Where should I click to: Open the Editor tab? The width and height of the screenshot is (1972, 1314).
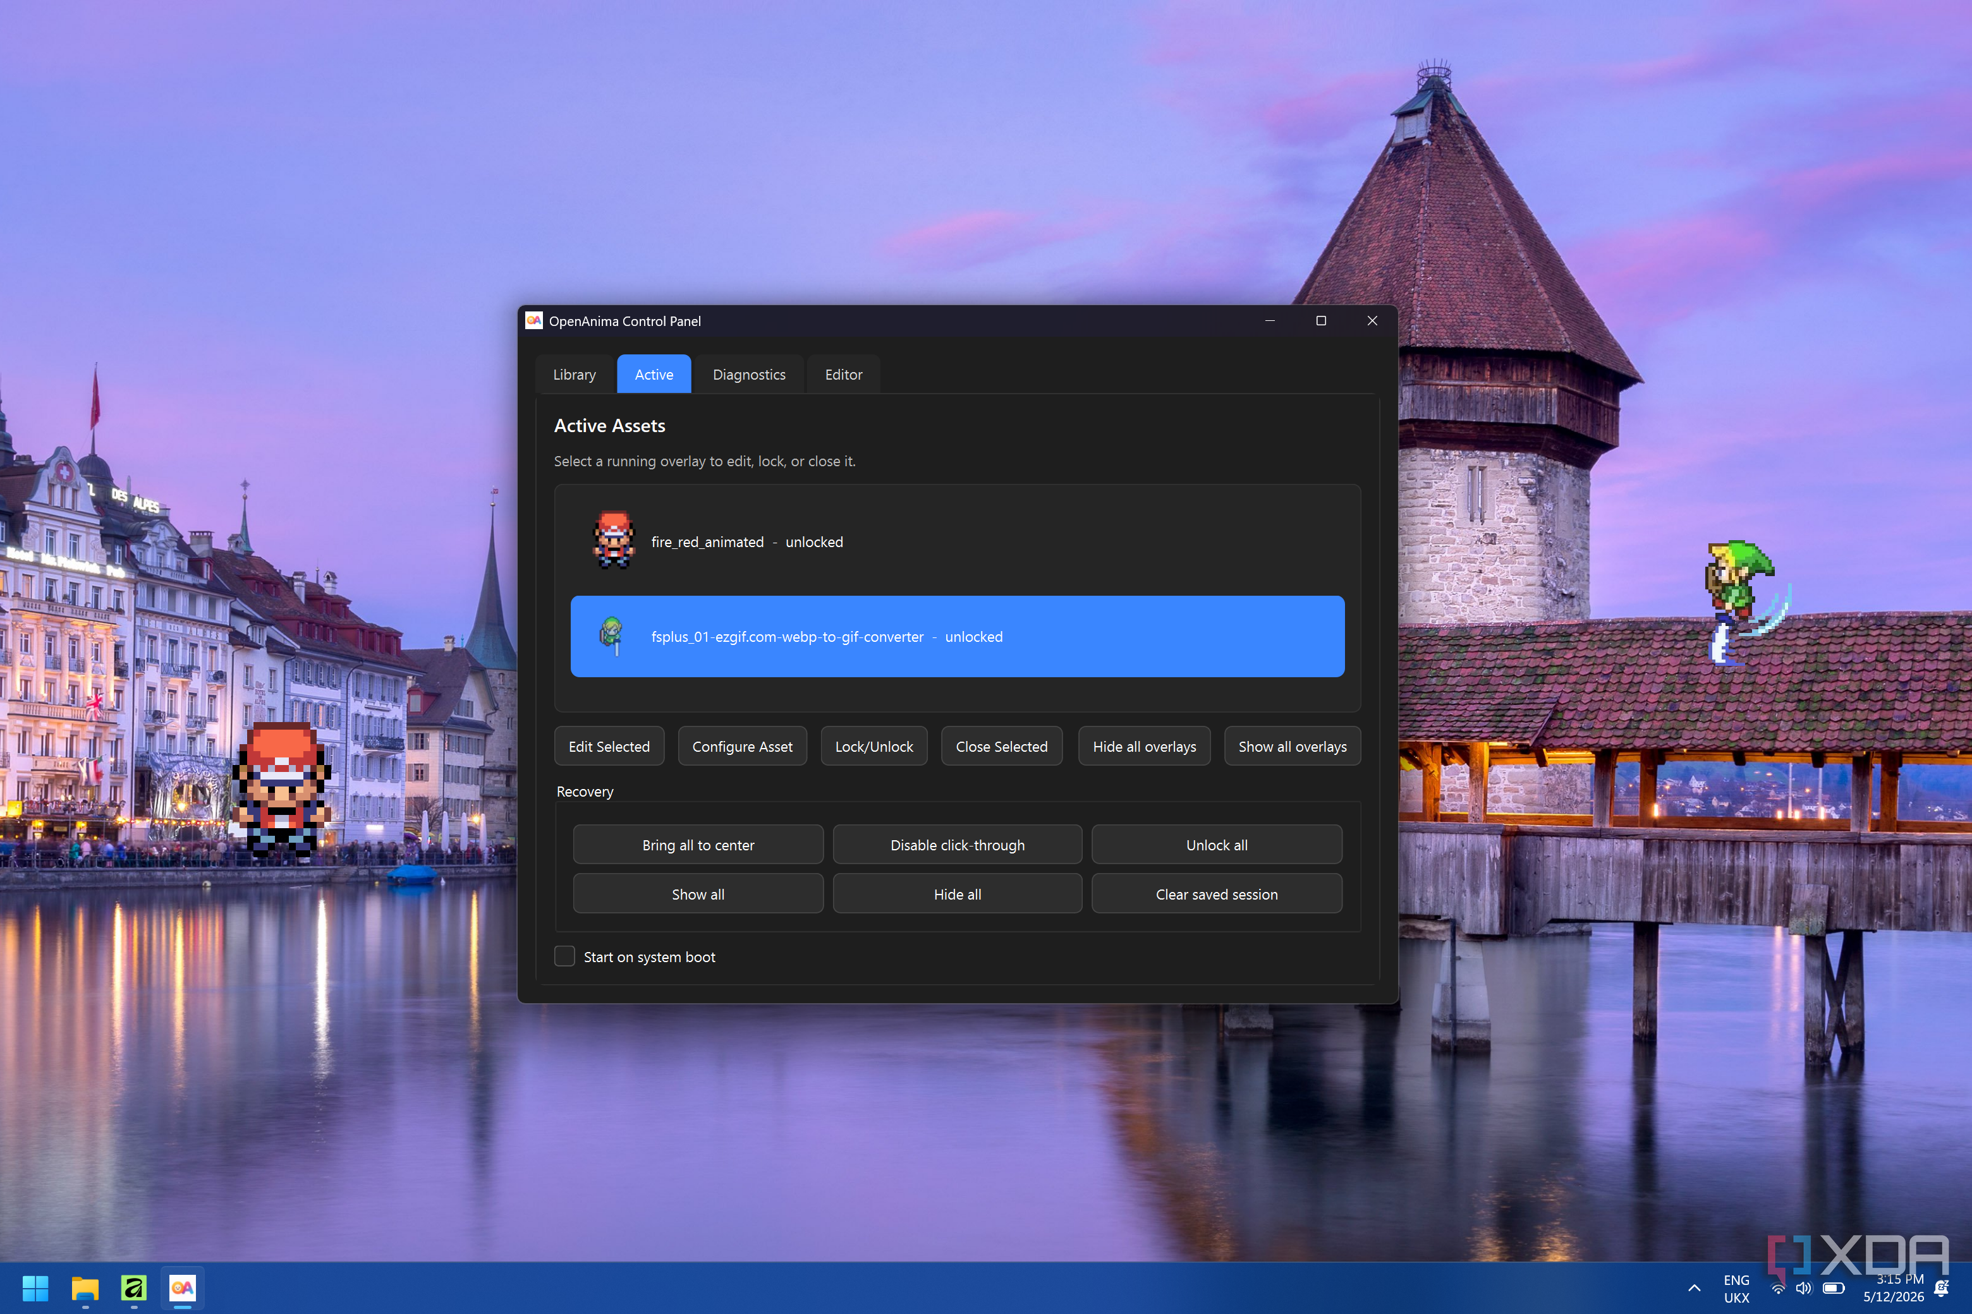tap(843, 375)
